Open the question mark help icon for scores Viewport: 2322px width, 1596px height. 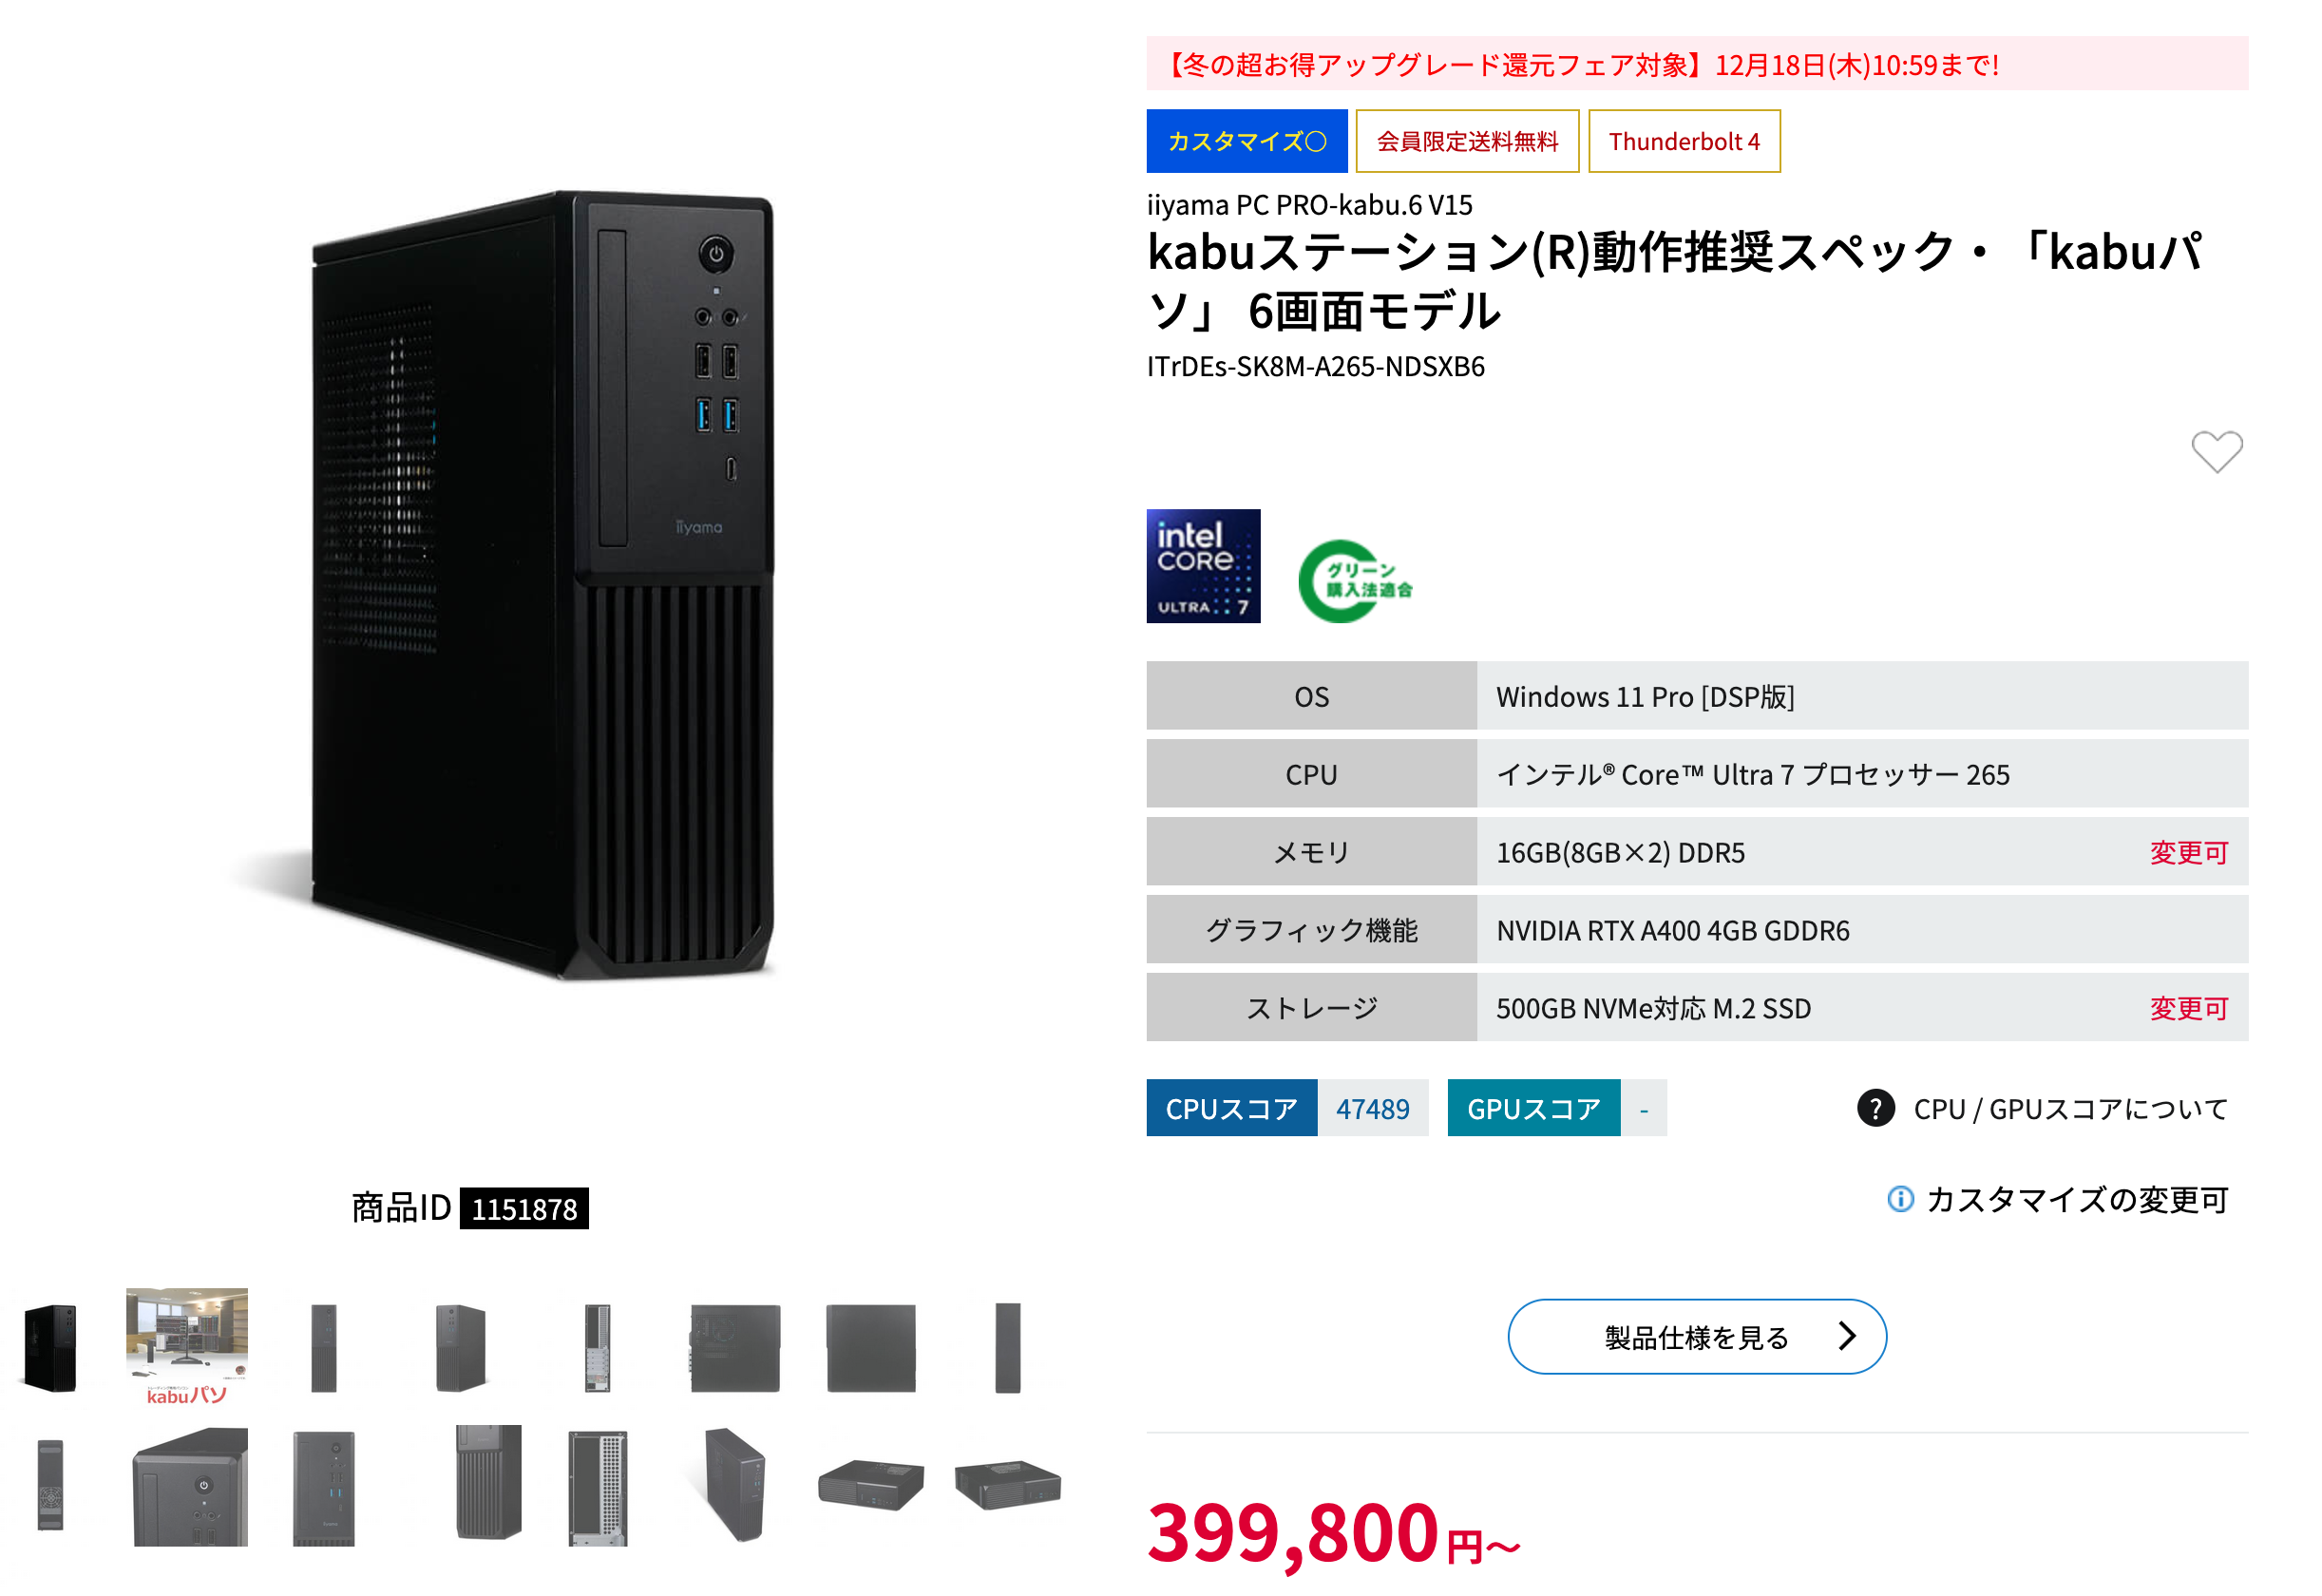(x=1875, y=1108)
